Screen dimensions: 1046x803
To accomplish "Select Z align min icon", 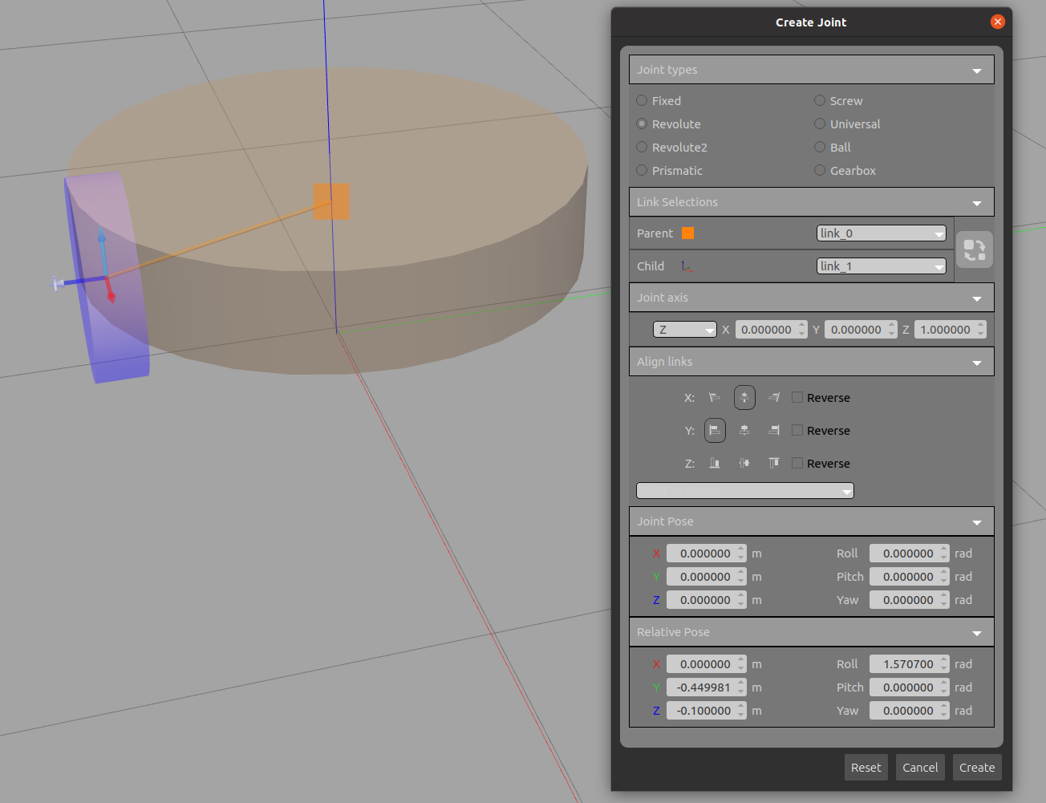I will tap(715, 464).
